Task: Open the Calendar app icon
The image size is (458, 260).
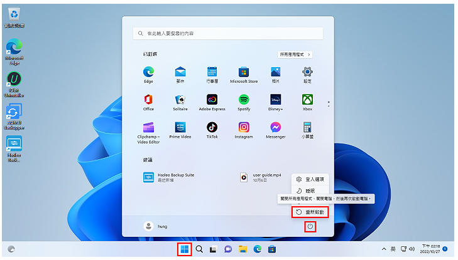Action: pyautogui.click(x=212, y=75)
